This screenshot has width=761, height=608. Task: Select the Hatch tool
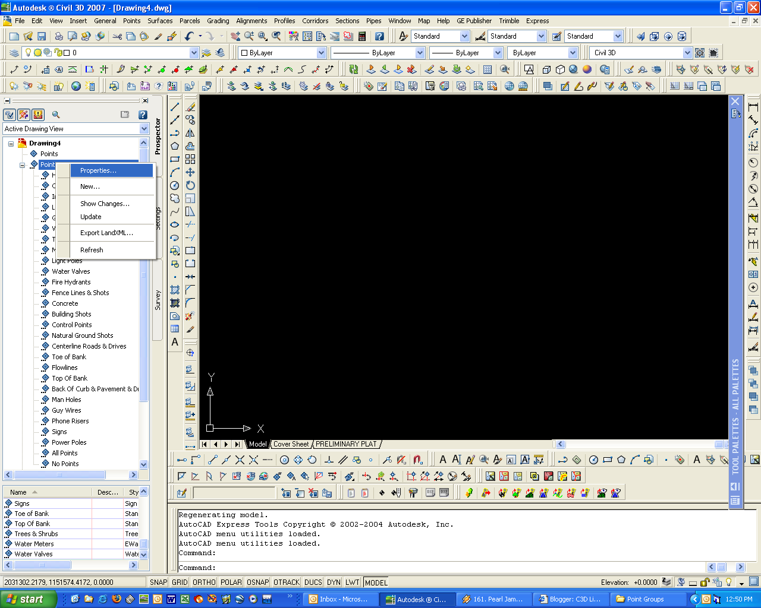(175, 290)
